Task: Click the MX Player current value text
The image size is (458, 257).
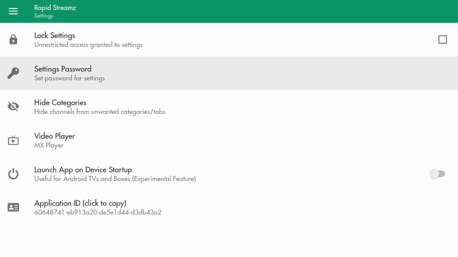Action: tap(49, 146)
